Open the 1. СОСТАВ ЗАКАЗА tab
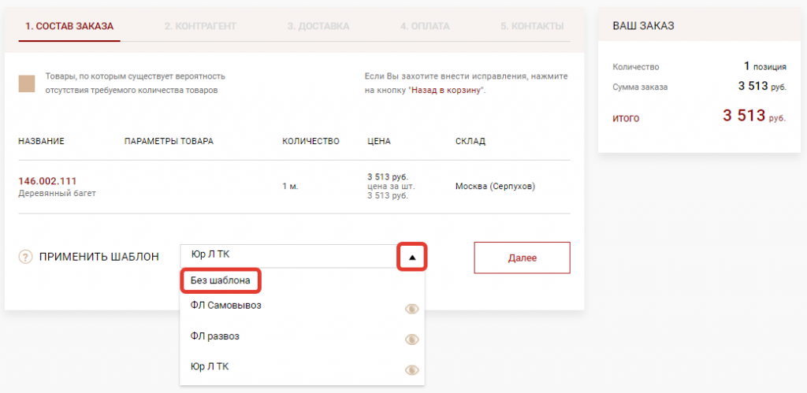Viewport: 807px width, 393px height. pyautogui.click(x=69, y=26)
